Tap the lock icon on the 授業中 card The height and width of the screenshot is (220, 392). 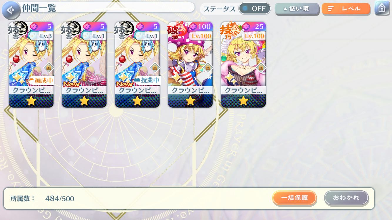pos(155,68)
